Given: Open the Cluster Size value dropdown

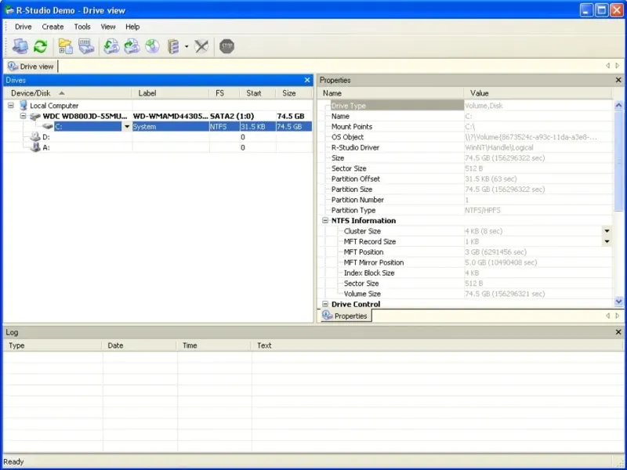Looking at the screenshot, I should tap(606, 231).
